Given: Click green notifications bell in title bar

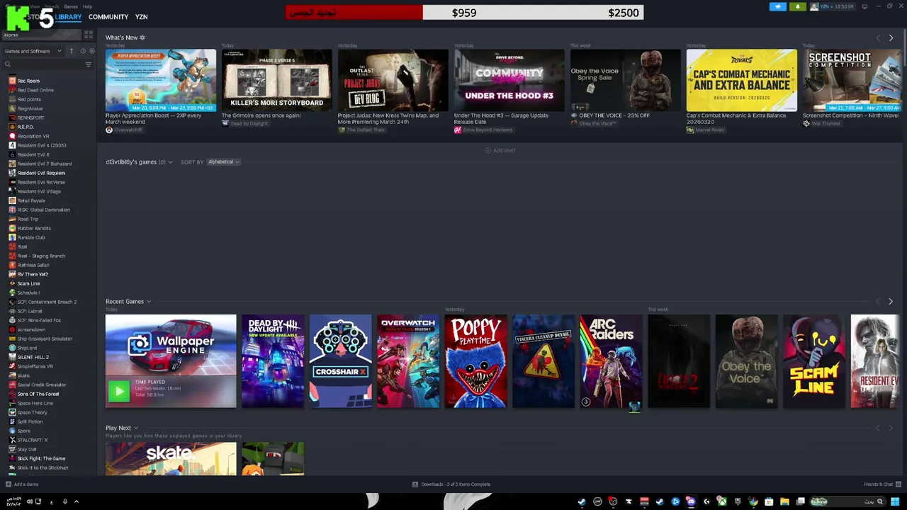Looking at the screenshot, I should pos(798,6).
